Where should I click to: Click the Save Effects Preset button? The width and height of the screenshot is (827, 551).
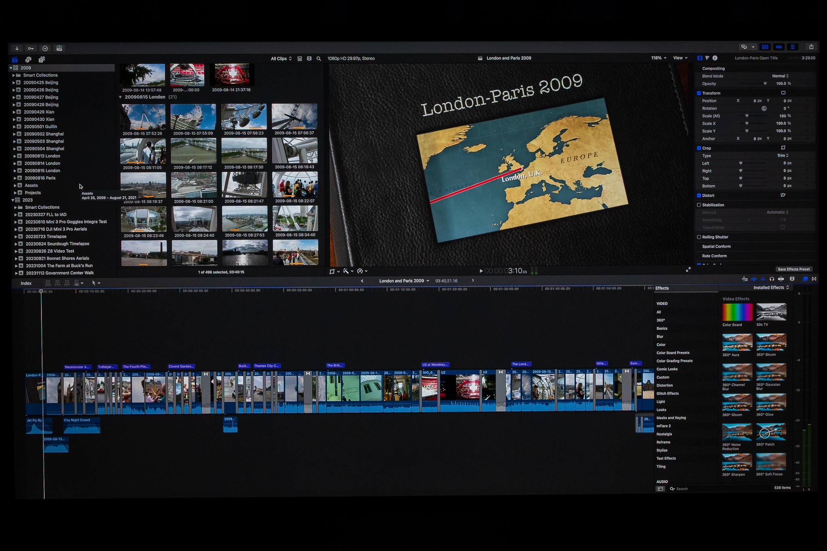(793, 269)
